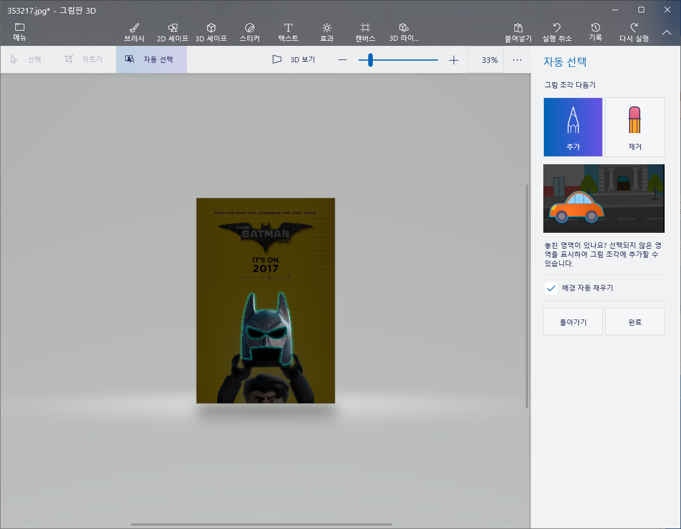Open the 스티커 stickers panel
Image resolution: width=681 pixels, height=529 pixels.
coord(250,32)
